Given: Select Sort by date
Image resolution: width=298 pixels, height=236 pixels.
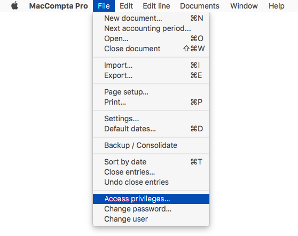Looking at the screenshot, I should click(x=151, y=162).
